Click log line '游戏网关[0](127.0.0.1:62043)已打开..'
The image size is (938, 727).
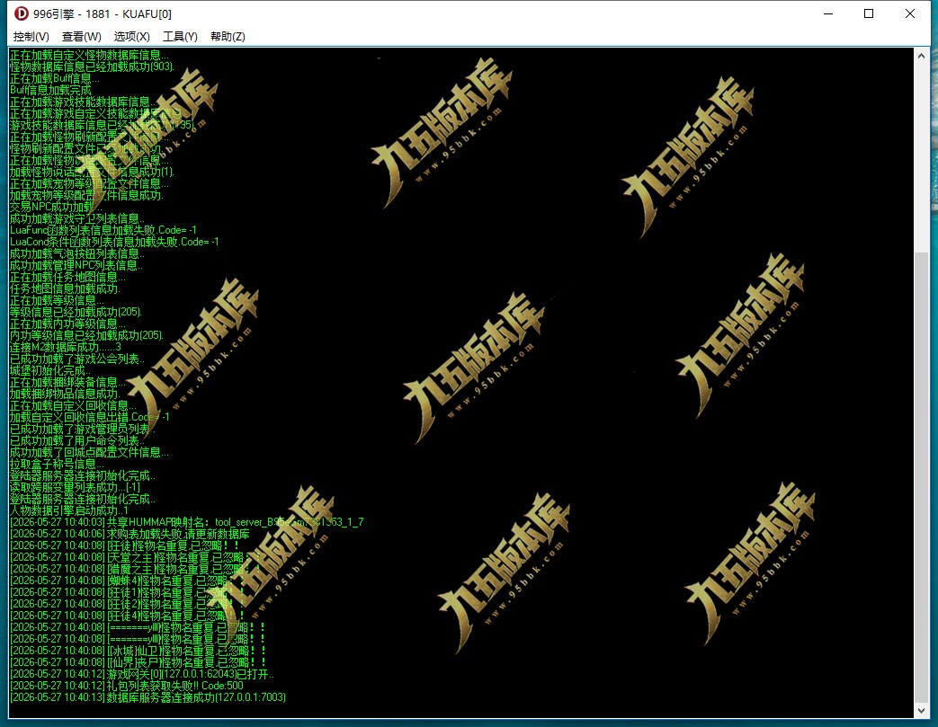pyautogui.click(x=142, y=674)
